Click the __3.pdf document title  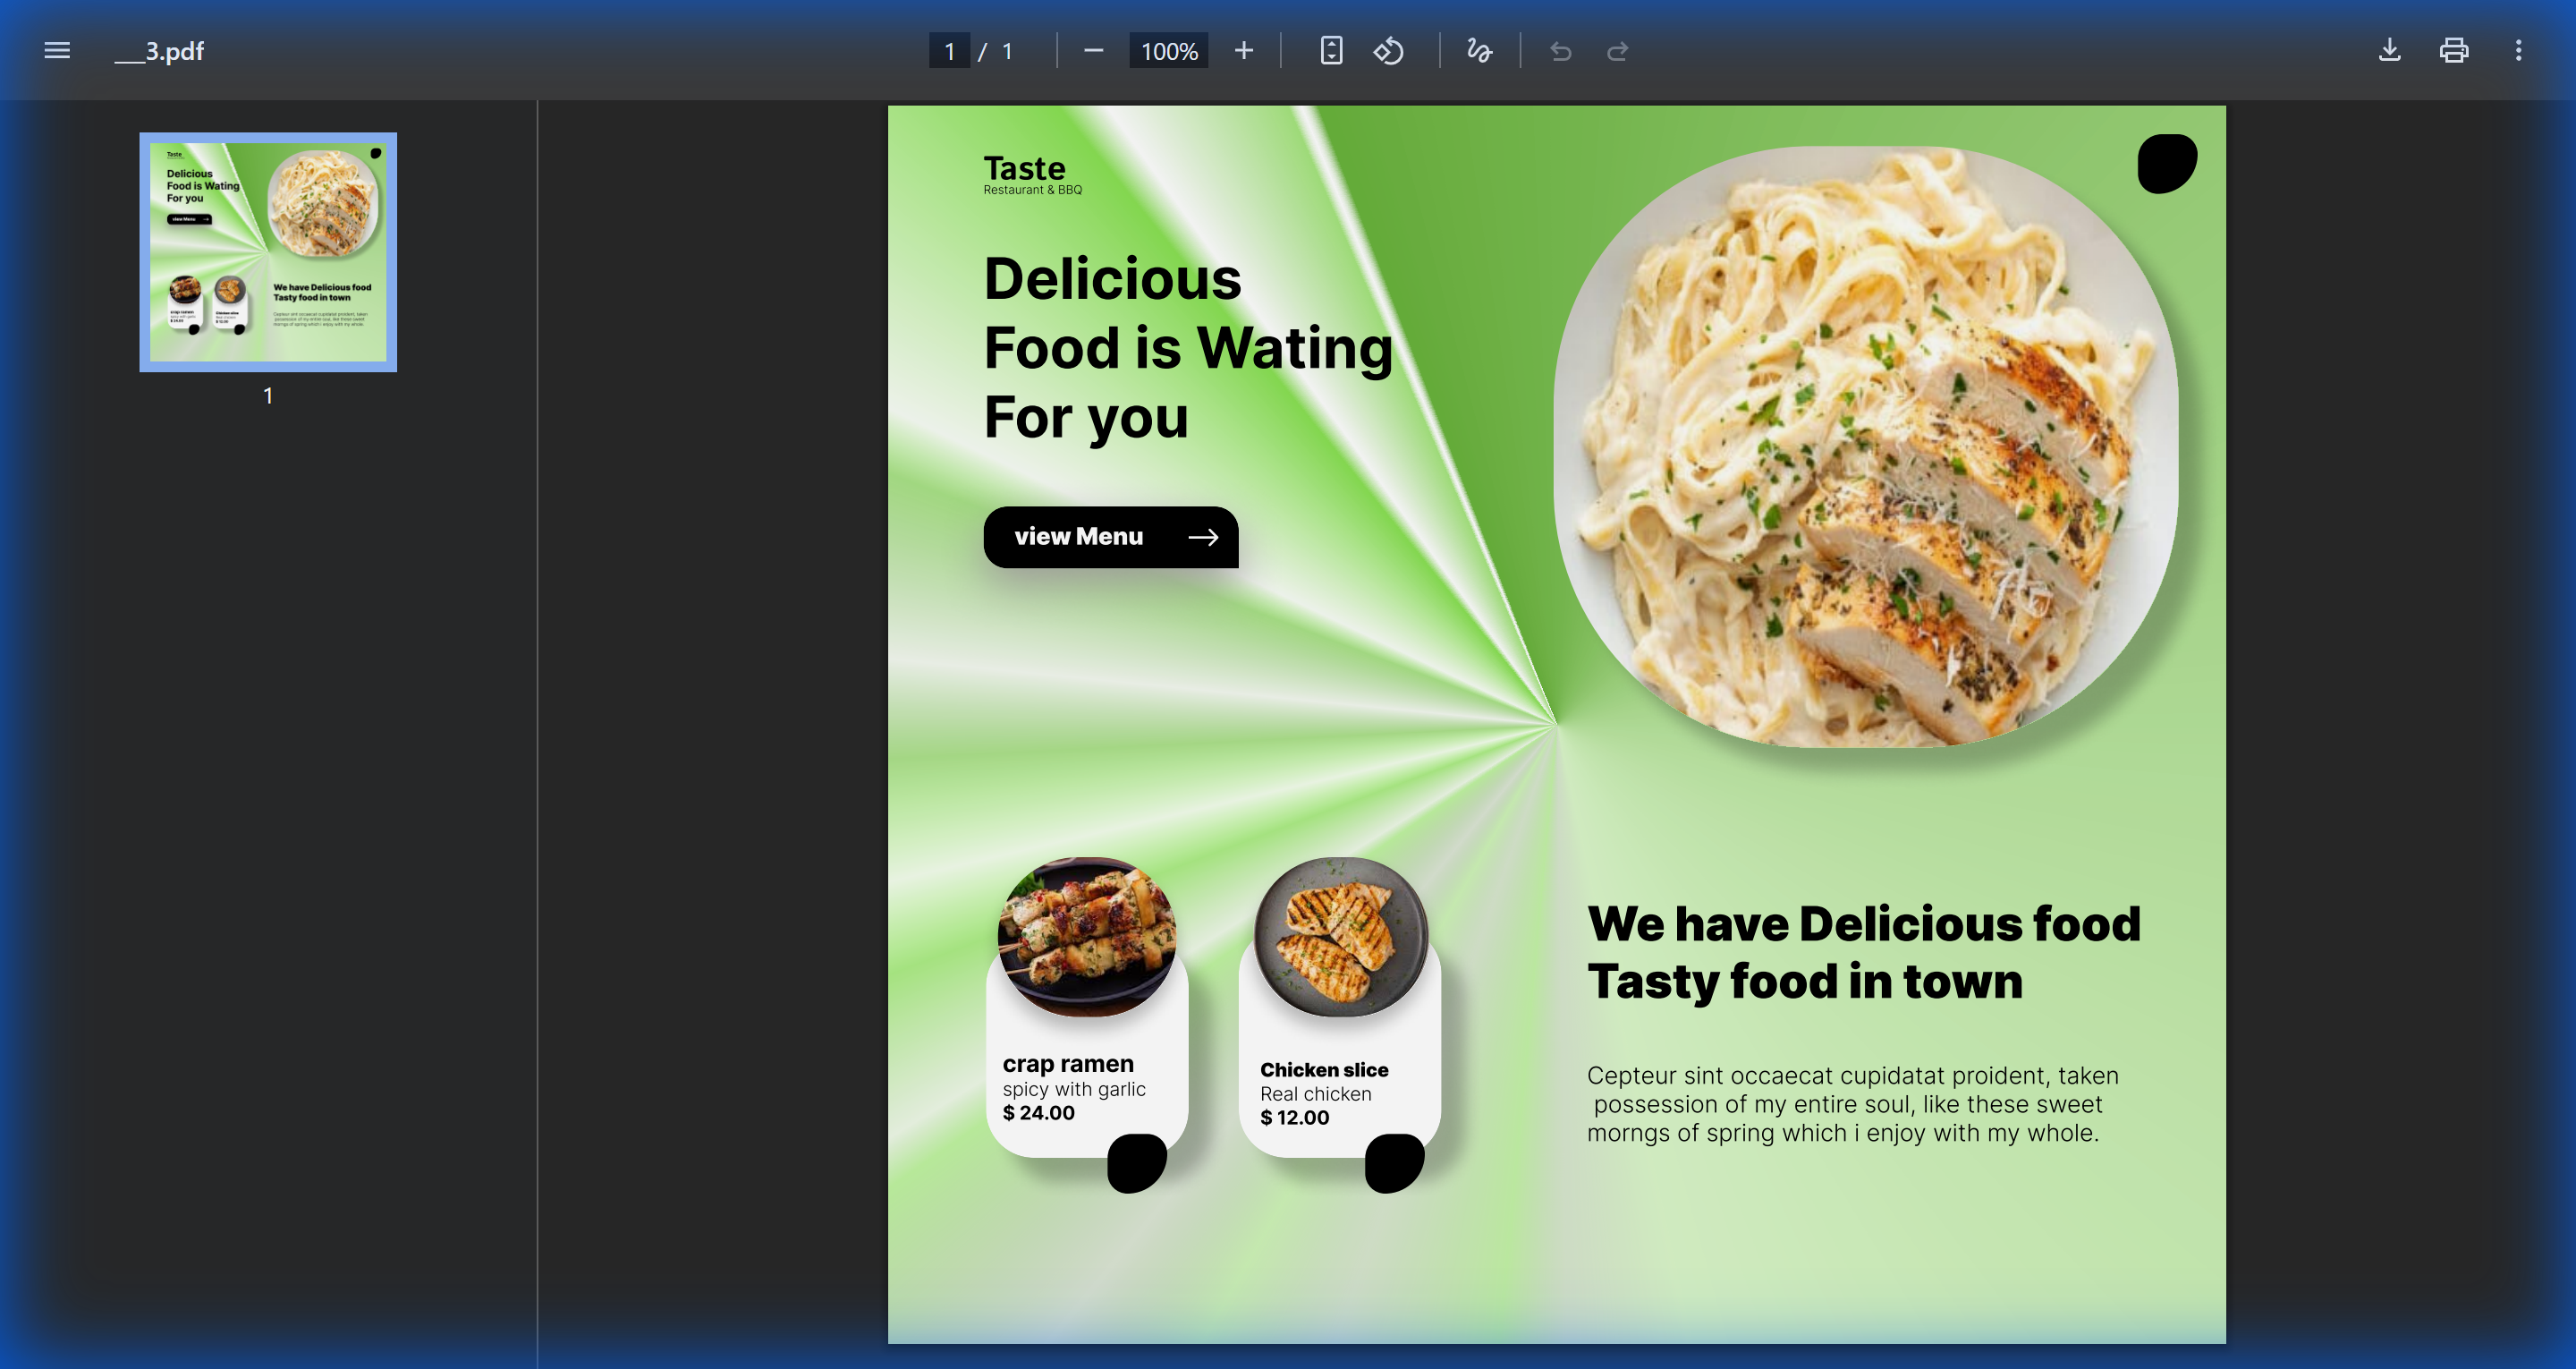click(x=159, y=50)
